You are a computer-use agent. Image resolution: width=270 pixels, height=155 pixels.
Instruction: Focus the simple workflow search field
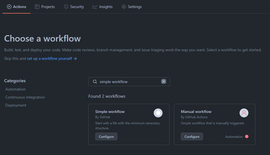[x=129, y=82]
